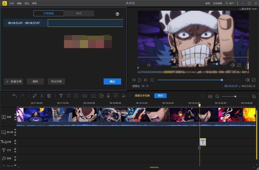The image size is (259, 170).
Task: Open the 导出 menu in menu bar
Action: pos(27,3)
